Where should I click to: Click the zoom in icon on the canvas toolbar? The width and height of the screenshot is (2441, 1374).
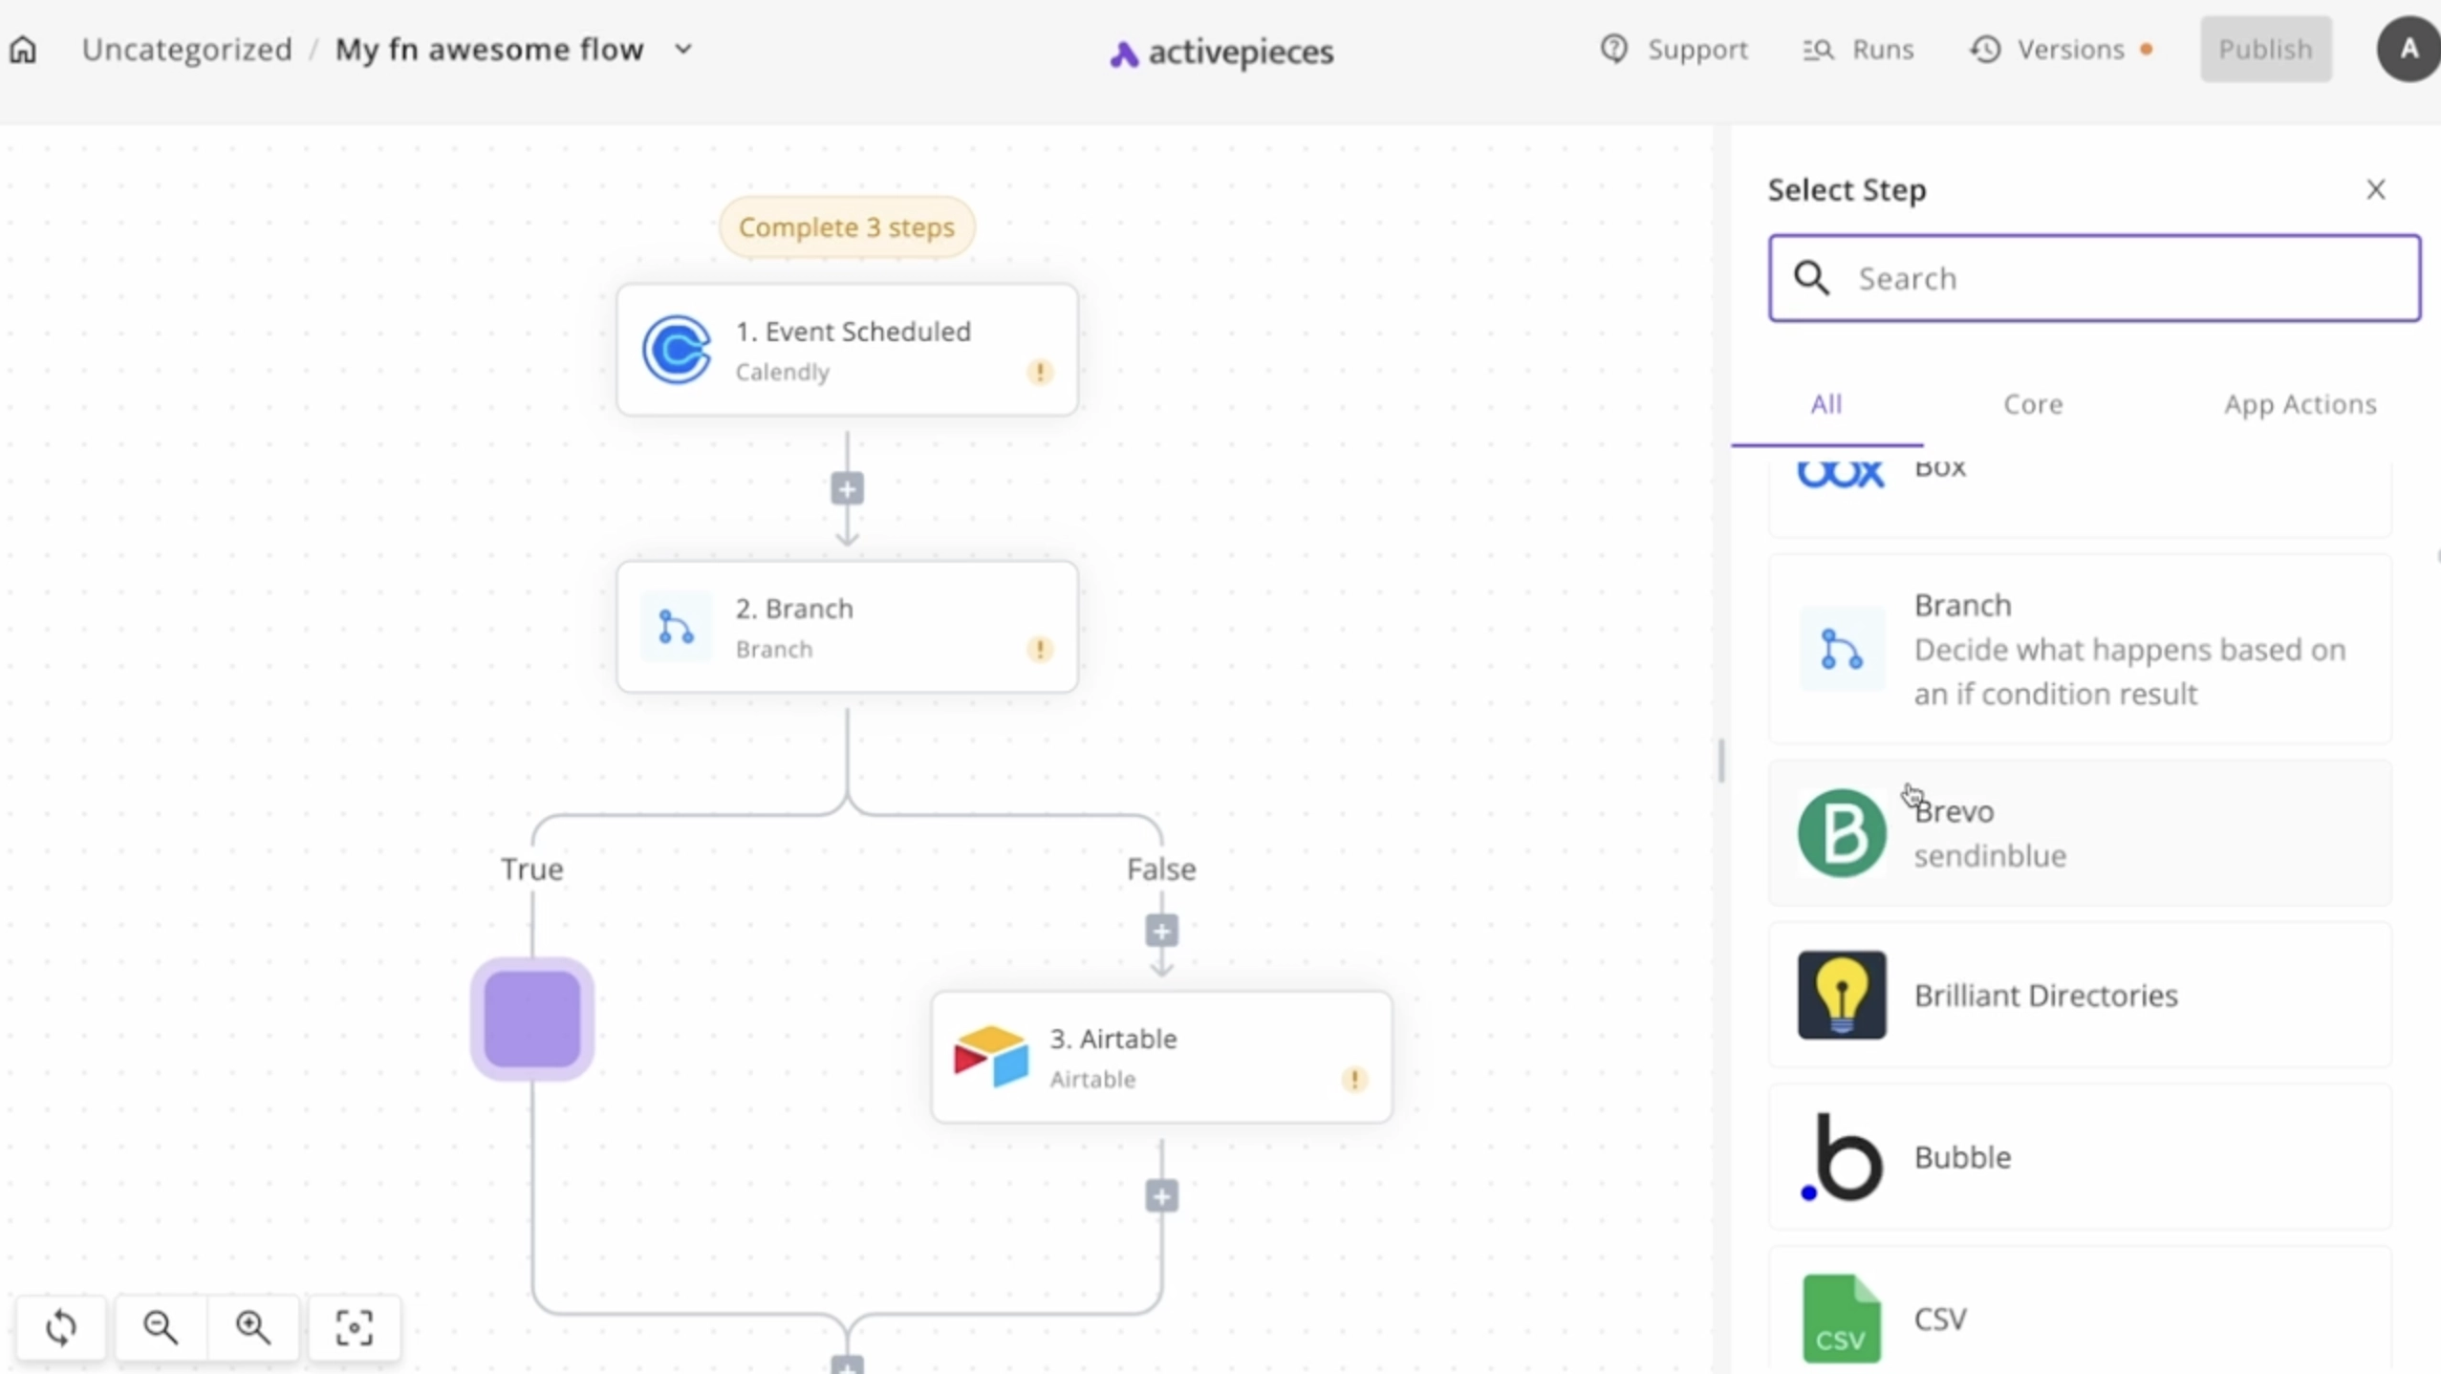[251, 1327]
